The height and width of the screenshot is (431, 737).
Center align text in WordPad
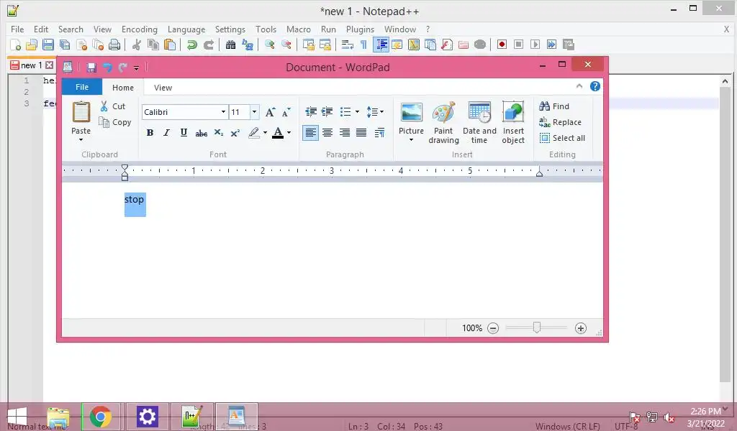[327, 133]
